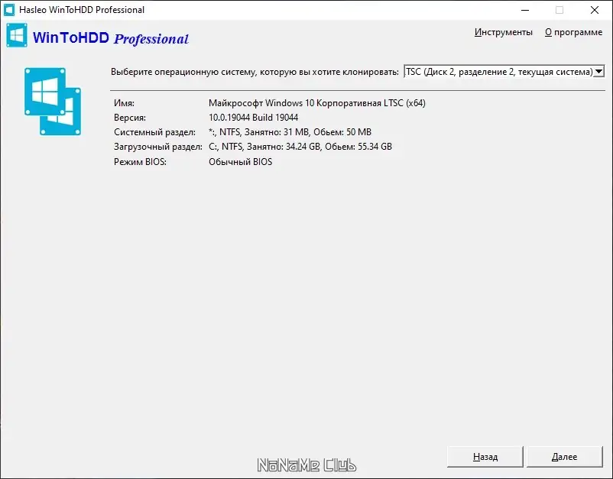This screenshot has height=479, width=613.
Task: Click the 'Системный раздел:' label
Action: (155, 132)
